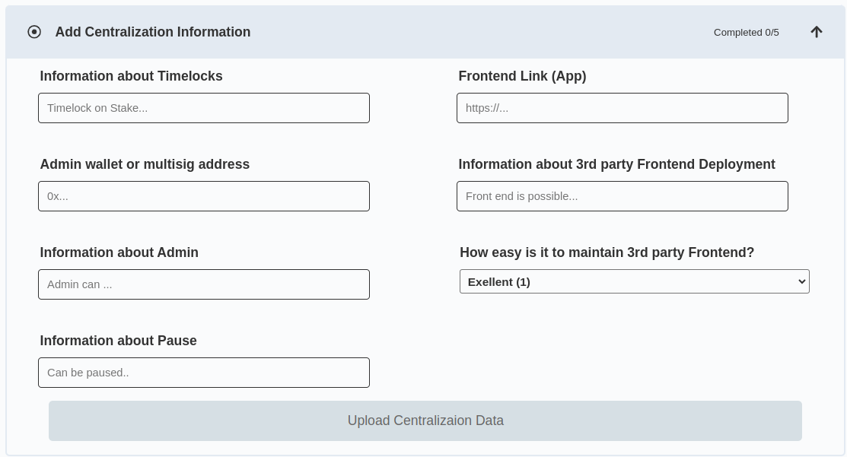Select the Admin wallet 0x address field
The height and width of the screenshot is (457, 847).
click(x=204, y=196)
